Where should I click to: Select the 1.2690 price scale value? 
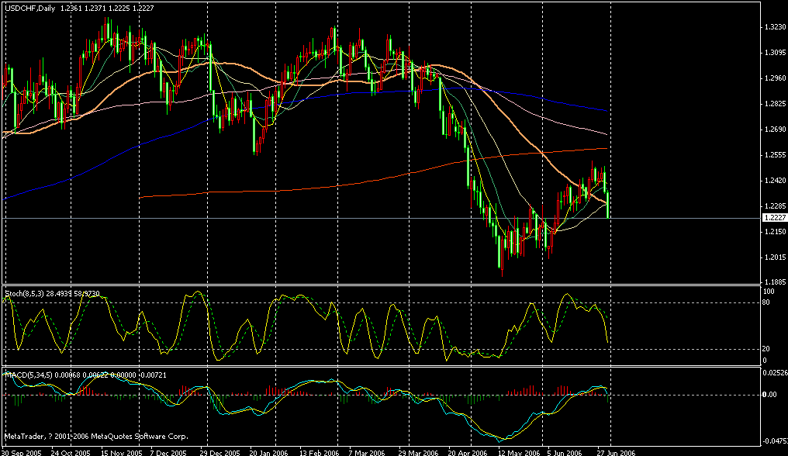(x=775, y=130)
